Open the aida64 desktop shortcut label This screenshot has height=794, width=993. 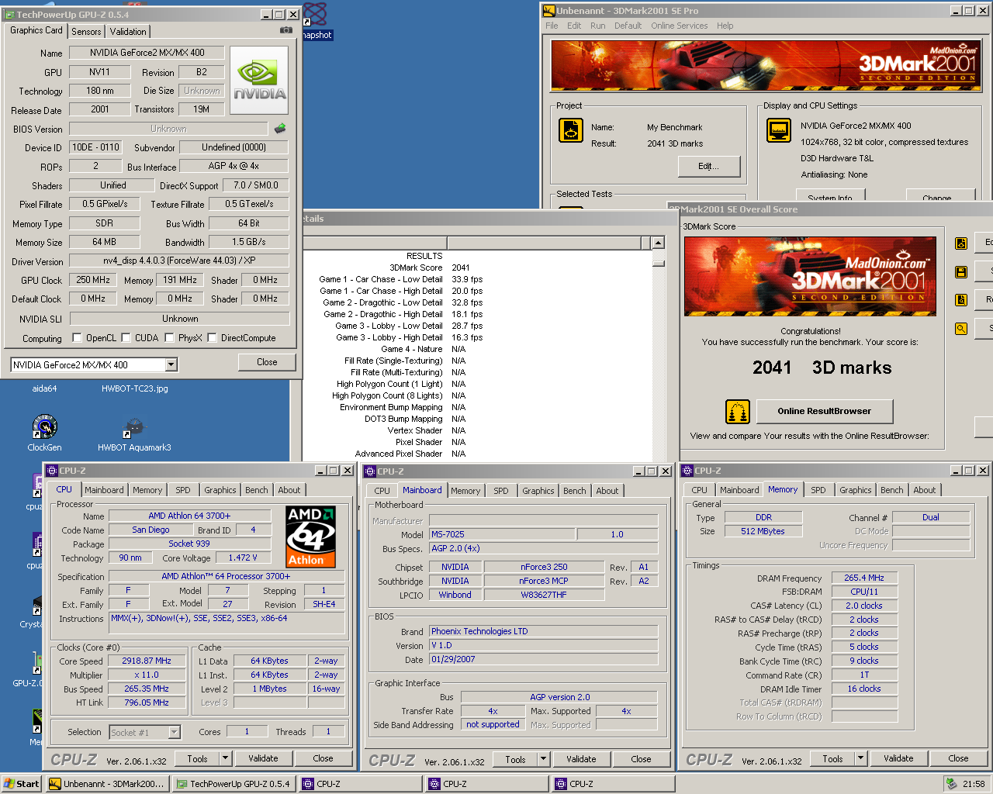coord(44,388)
